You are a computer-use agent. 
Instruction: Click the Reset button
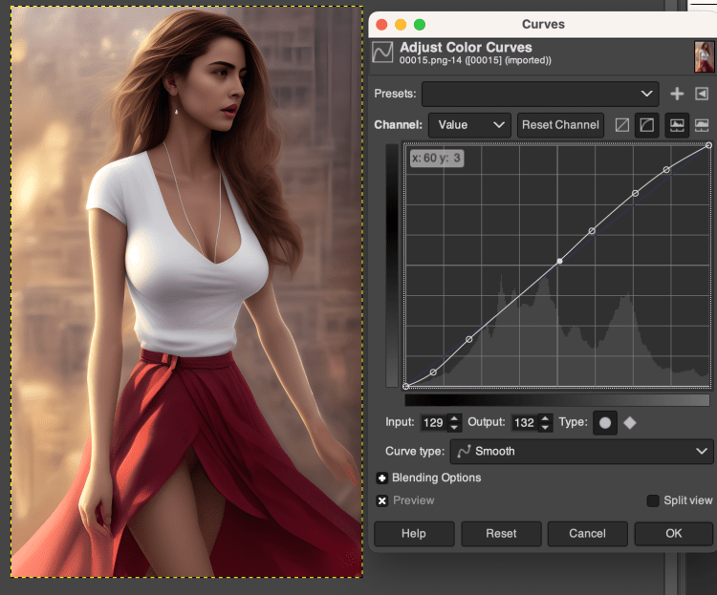point(501,533)
